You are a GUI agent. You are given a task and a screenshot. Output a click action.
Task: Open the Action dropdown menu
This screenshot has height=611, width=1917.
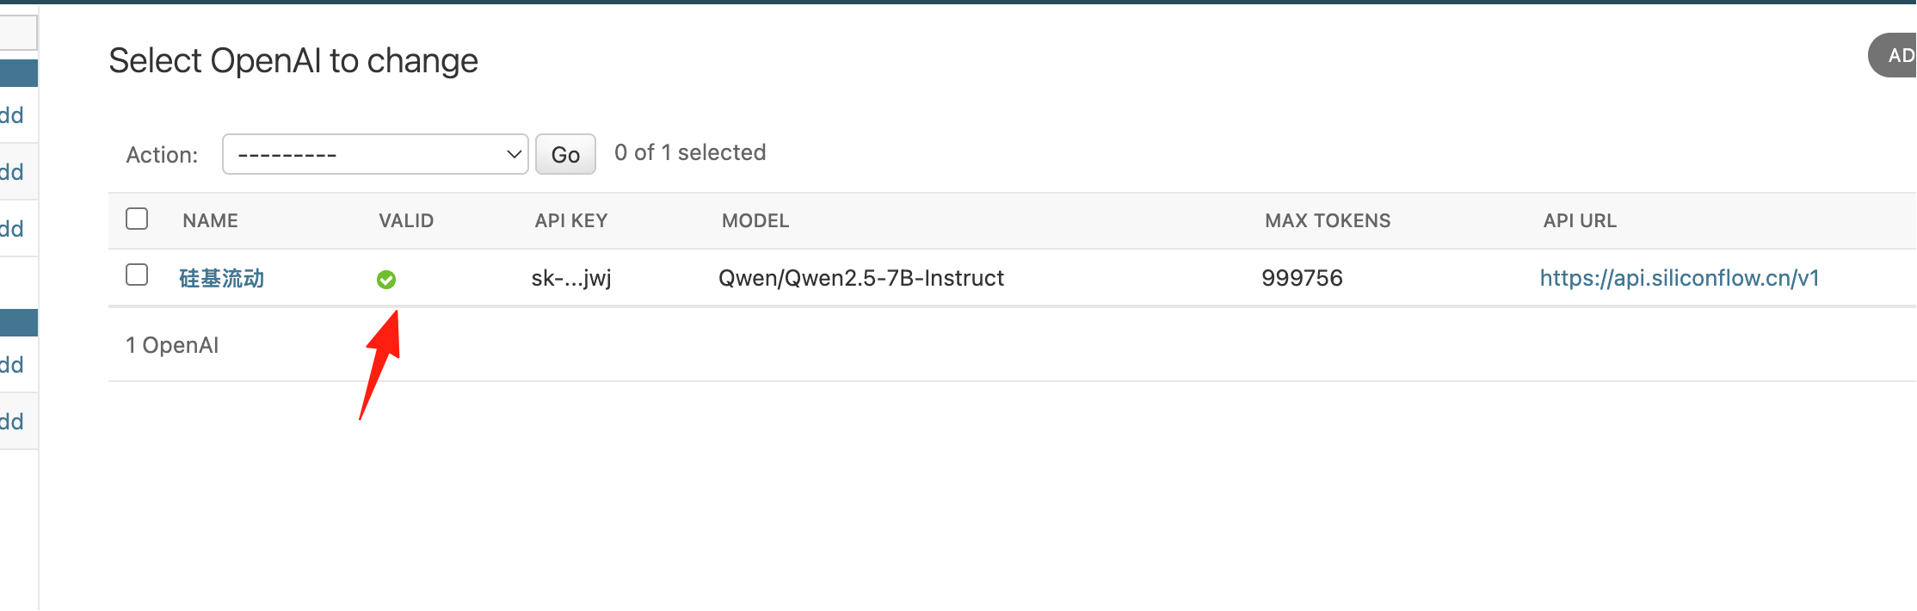pyautogui.click(x=375, y=154)
